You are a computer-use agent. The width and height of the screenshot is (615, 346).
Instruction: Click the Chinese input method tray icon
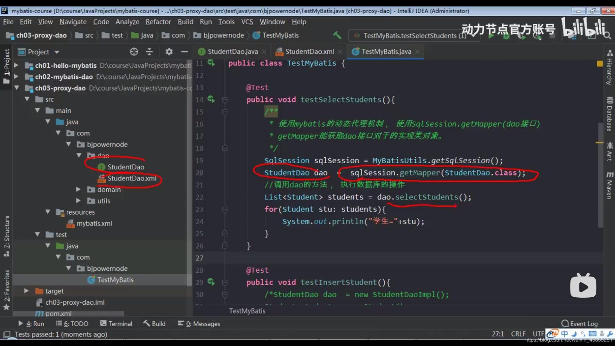click(564, 334)
